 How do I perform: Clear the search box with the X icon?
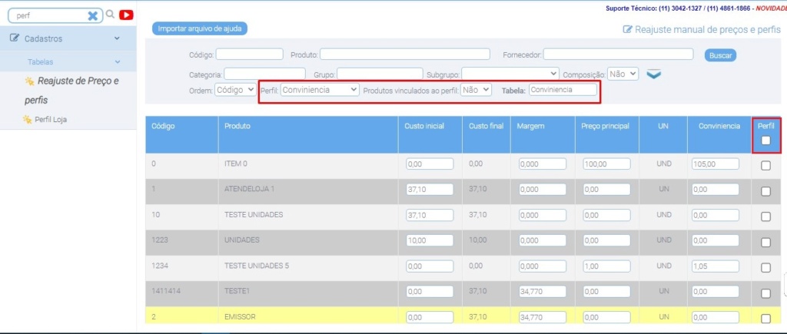92,15
